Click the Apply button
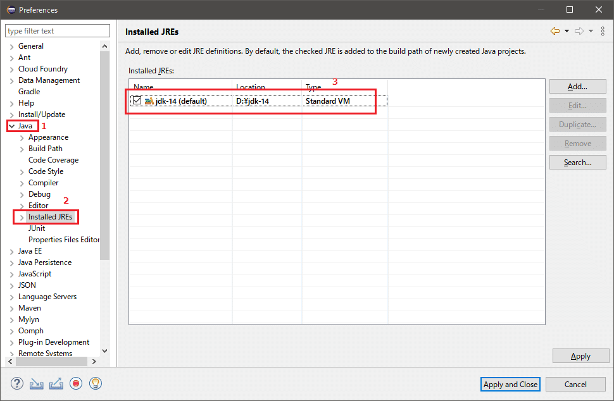Image resolution: width=614 pixels, height=401 pixels. coord(580,356)
